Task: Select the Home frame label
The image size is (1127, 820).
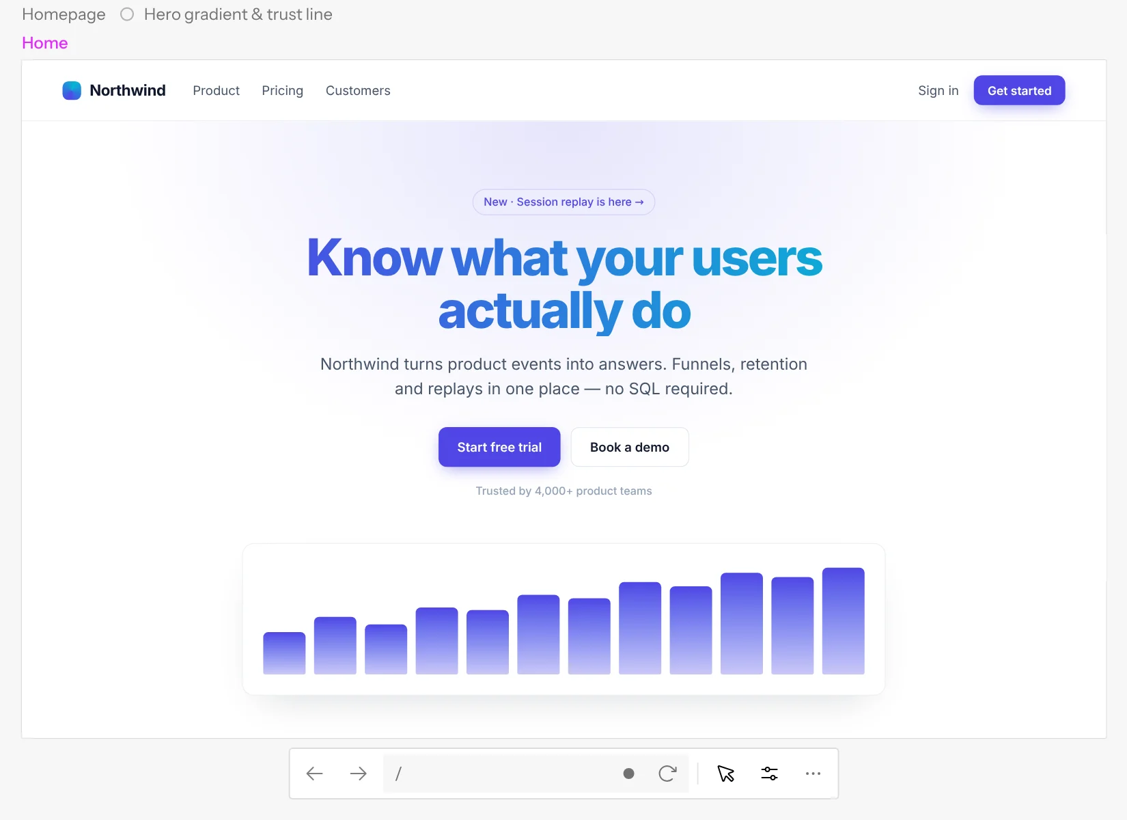Action: pos(45,43)
